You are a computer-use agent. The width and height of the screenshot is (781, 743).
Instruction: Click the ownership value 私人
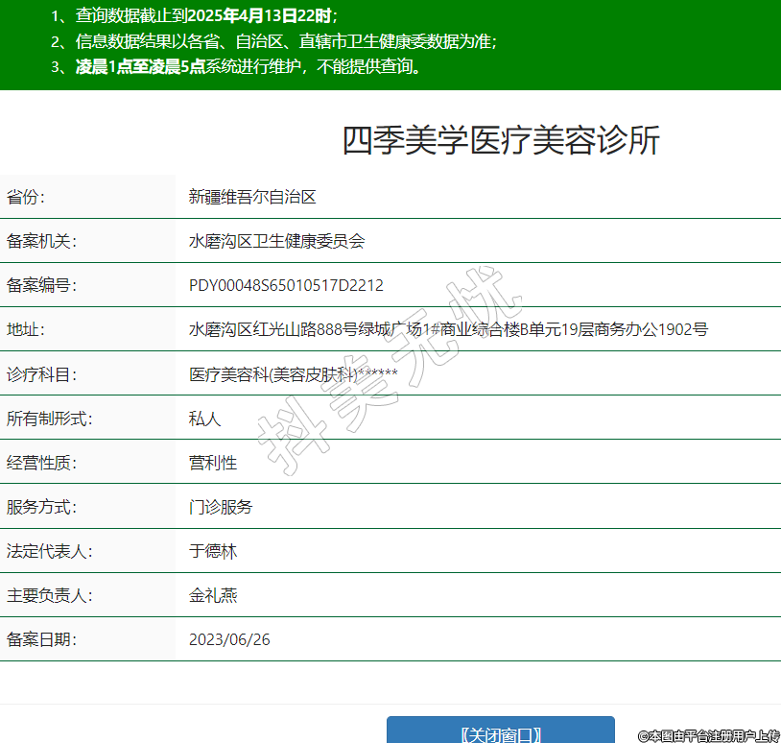coord(204,419)
